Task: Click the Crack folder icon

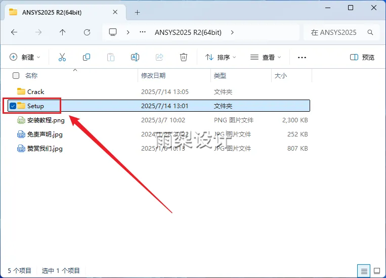Action: tap(21, 91)
